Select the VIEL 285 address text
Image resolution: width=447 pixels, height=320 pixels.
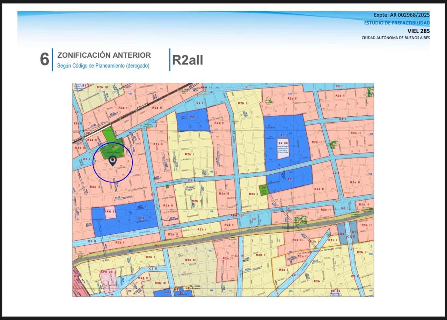(418, 31)
